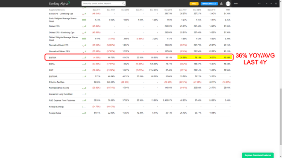This screenshot has width=282, height=158.
Task: Click the TTM column header
Action: (228, 10)
